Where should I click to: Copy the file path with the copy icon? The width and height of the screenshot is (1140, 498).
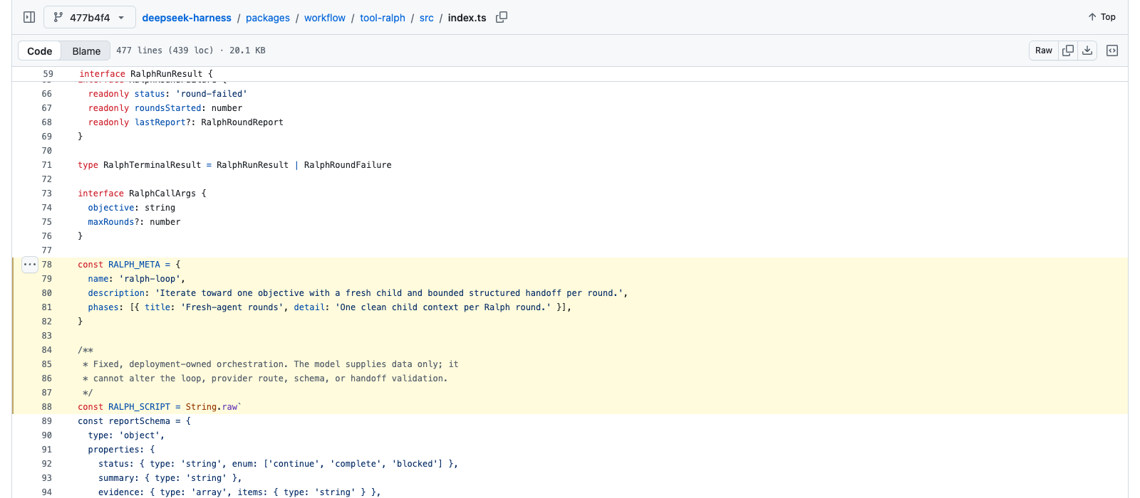[x=502, y=17]
